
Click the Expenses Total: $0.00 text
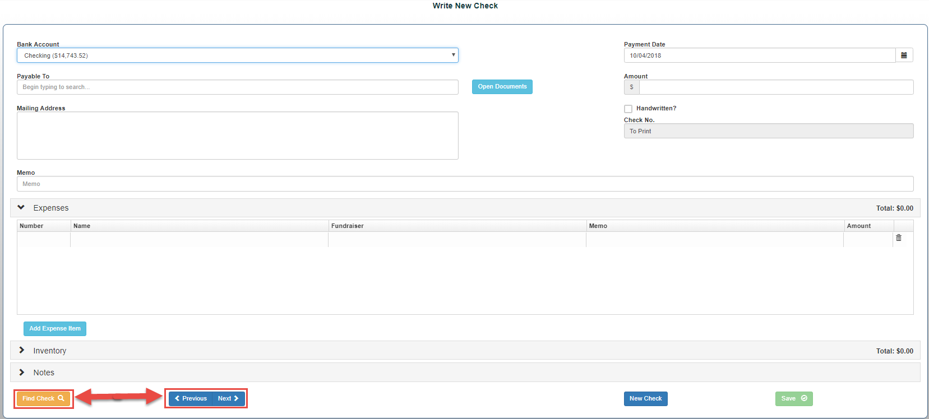pos(895,208)
